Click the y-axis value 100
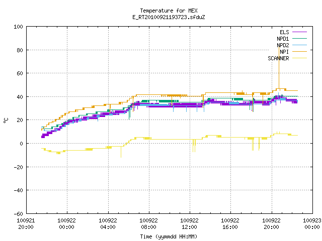The width and height of the screenshot is (322, 241). (18, 27)
